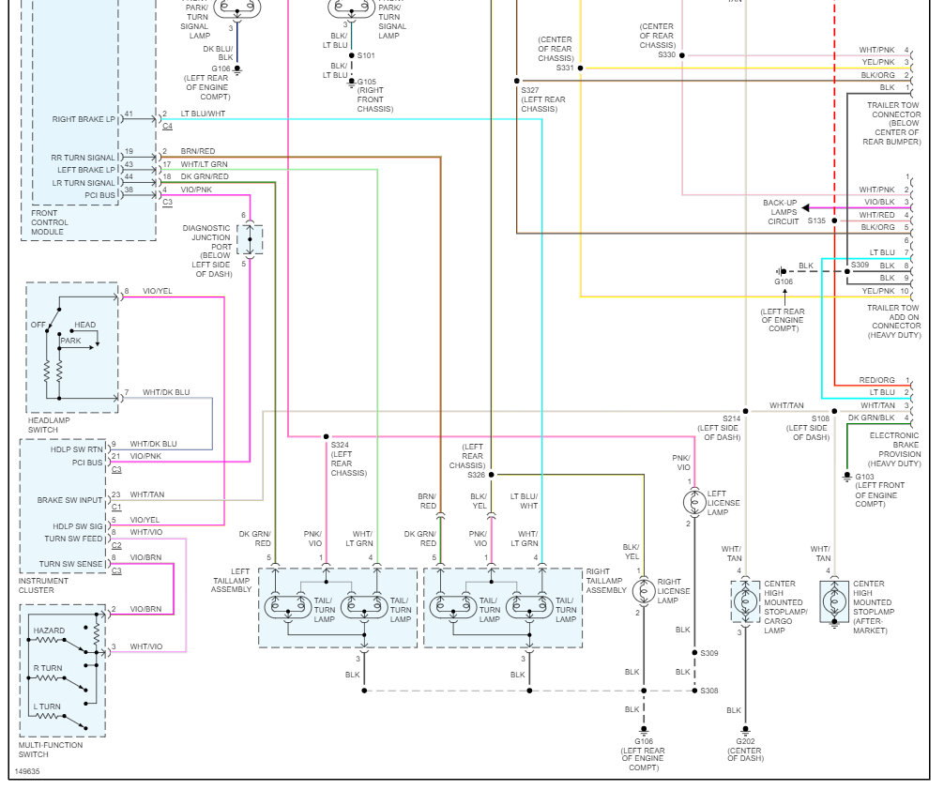Click the 'BLK/ORG' pin 5 label
Screen dimensions: 944x790
click(x=877, y=228)
